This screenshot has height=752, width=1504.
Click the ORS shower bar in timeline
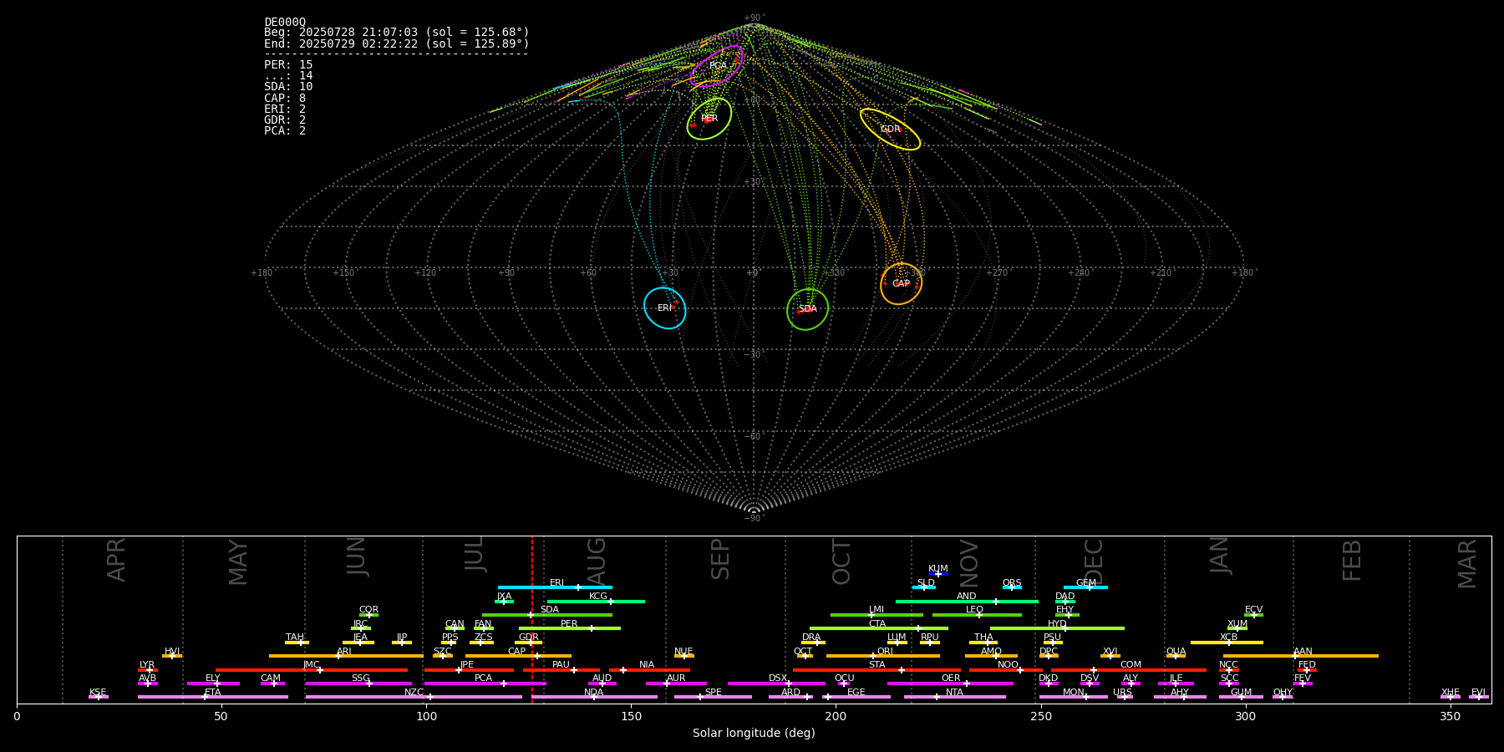coord(1012,587)
